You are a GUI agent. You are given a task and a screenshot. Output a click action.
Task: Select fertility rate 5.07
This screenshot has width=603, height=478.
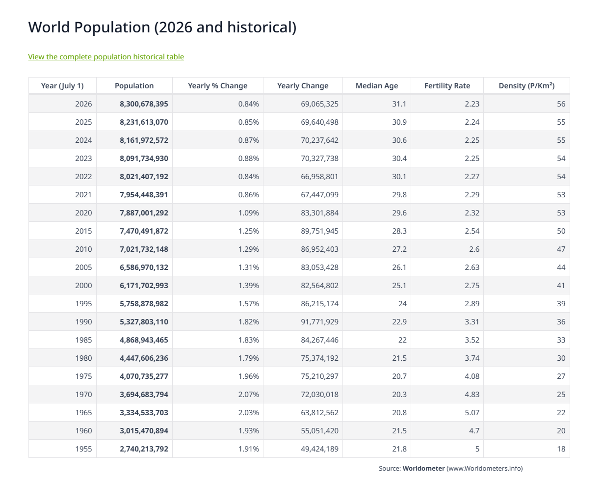(472, 412)
